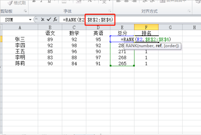Confirm the formula with the checkmark icon

[49, 19]
